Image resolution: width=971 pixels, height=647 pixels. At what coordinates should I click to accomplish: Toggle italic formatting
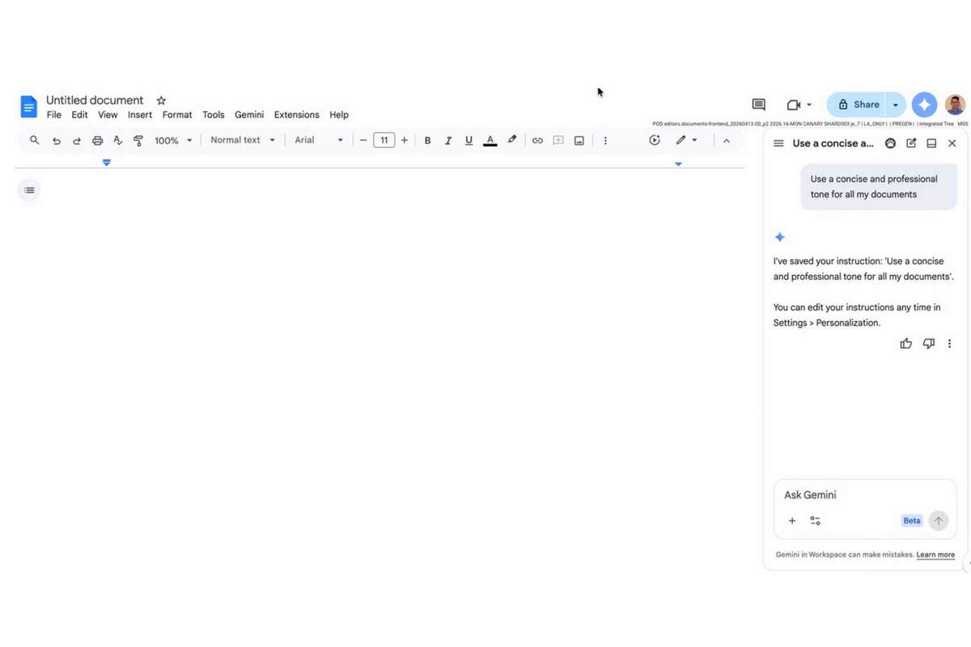448,141
